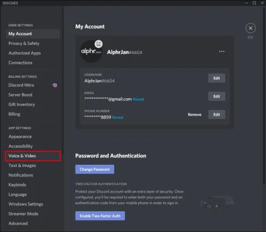Select Voice & Video settings

(33, 156)
